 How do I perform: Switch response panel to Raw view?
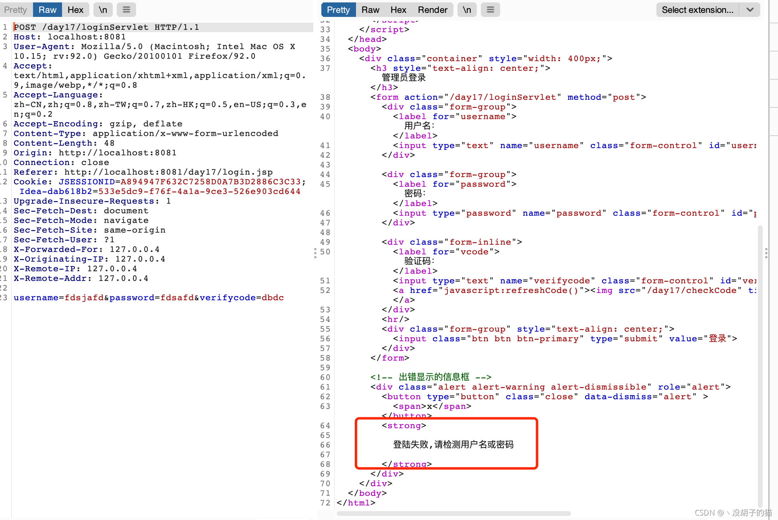click(x=370, y=10)
